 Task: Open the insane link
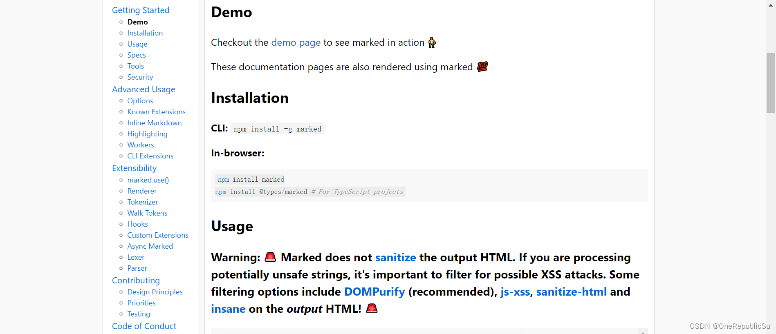tap(228, 309)
